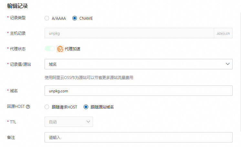Focus the 域名 input containing unpkg.com
Screen dimensions: 241x147
138,91
